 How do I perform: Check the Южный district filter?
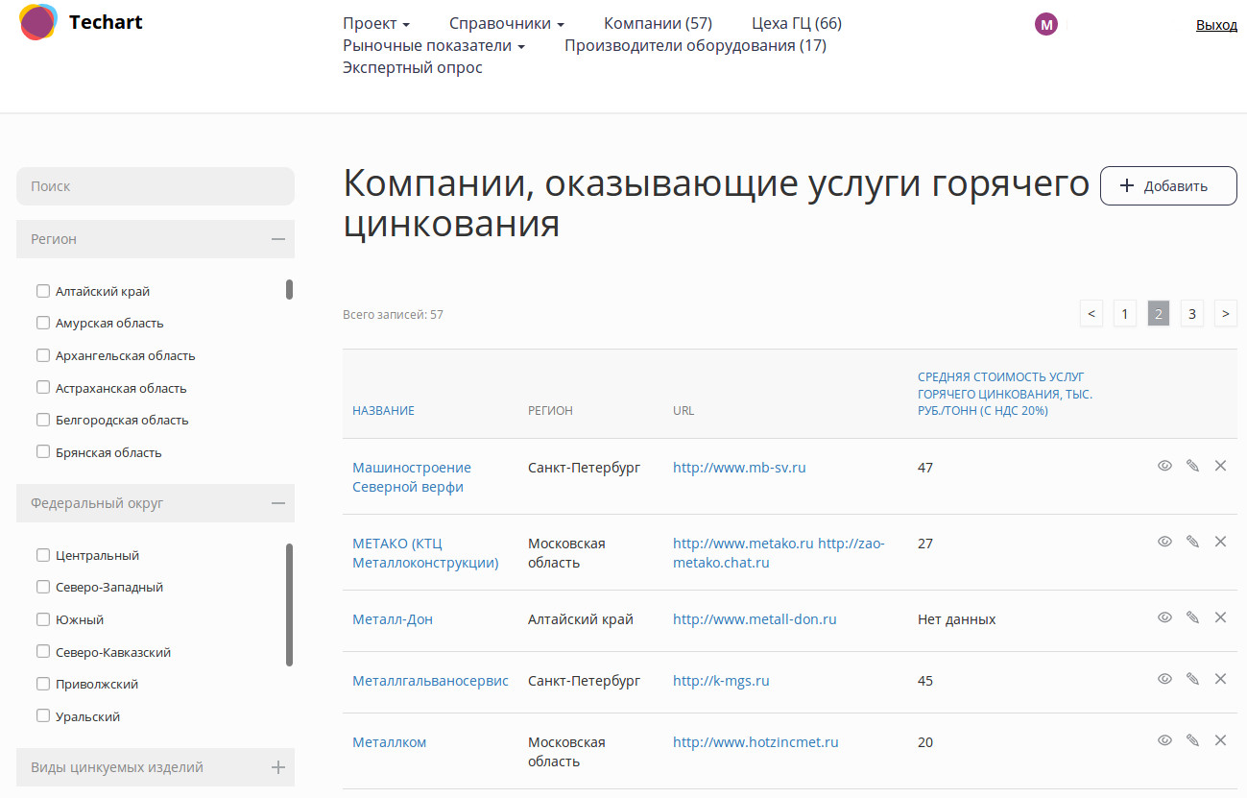tap(42, 619)
